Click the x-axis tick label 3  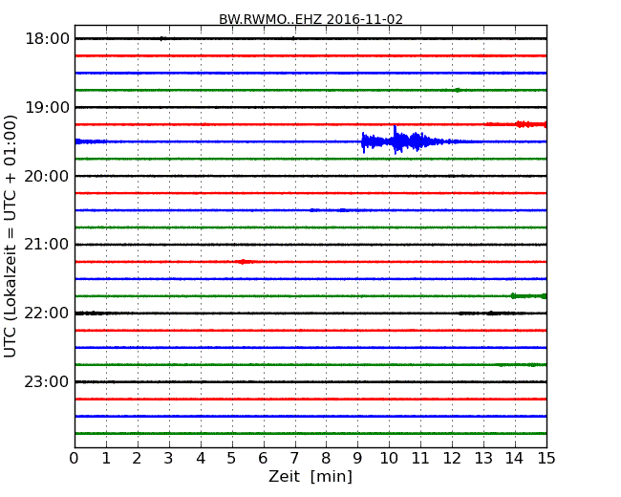tap(169, 458)
